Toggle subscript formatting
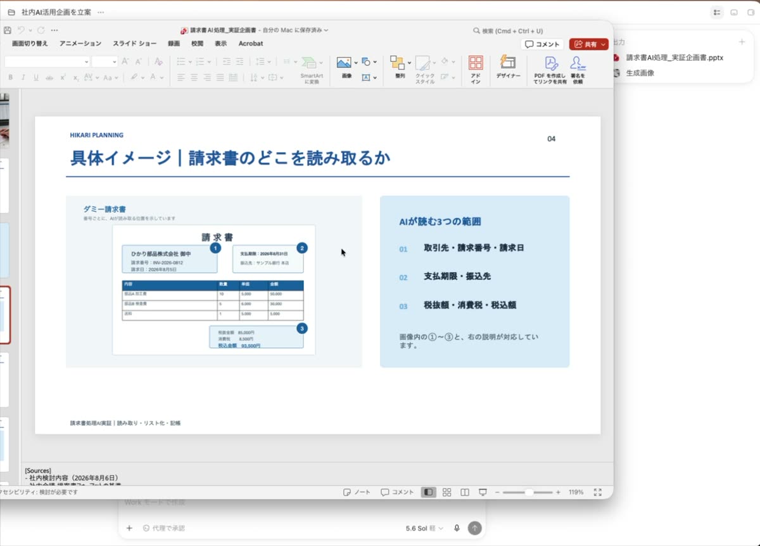This screenshot has height=546, width=760. tap(76, 77)
